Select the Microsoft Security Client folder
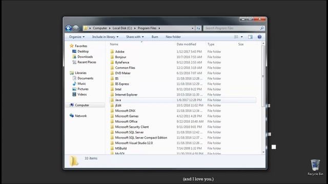Image resolution: width=328 pixels, height=184 pixels. [x=132, y=127]
